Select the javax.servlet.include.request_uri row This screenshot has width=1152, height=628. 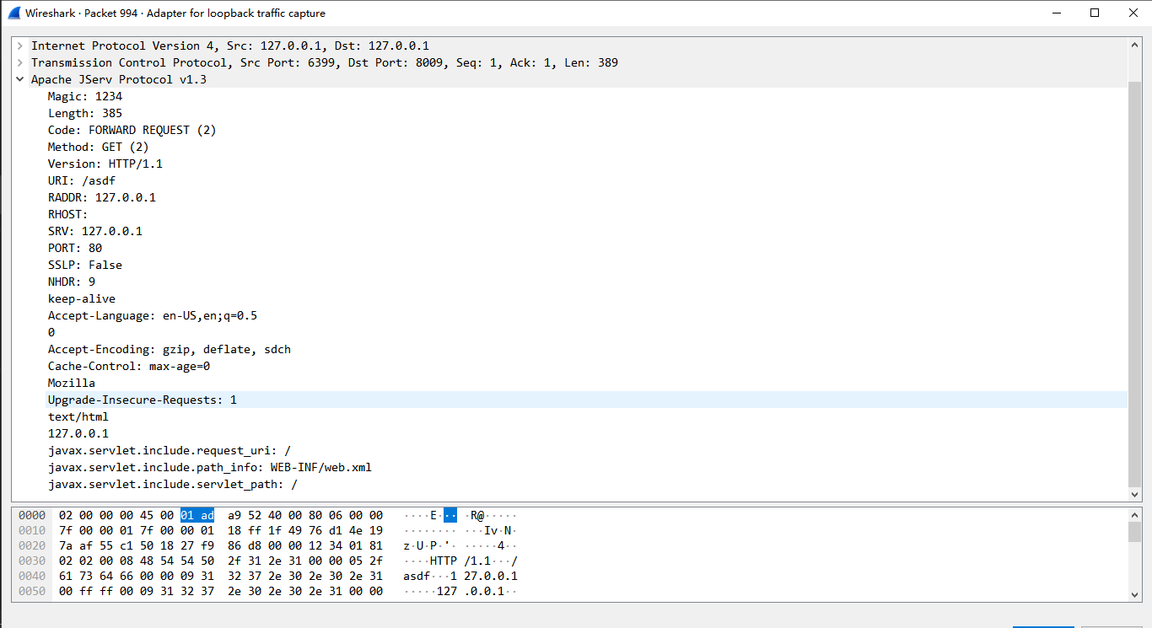[x=170, y=450]
